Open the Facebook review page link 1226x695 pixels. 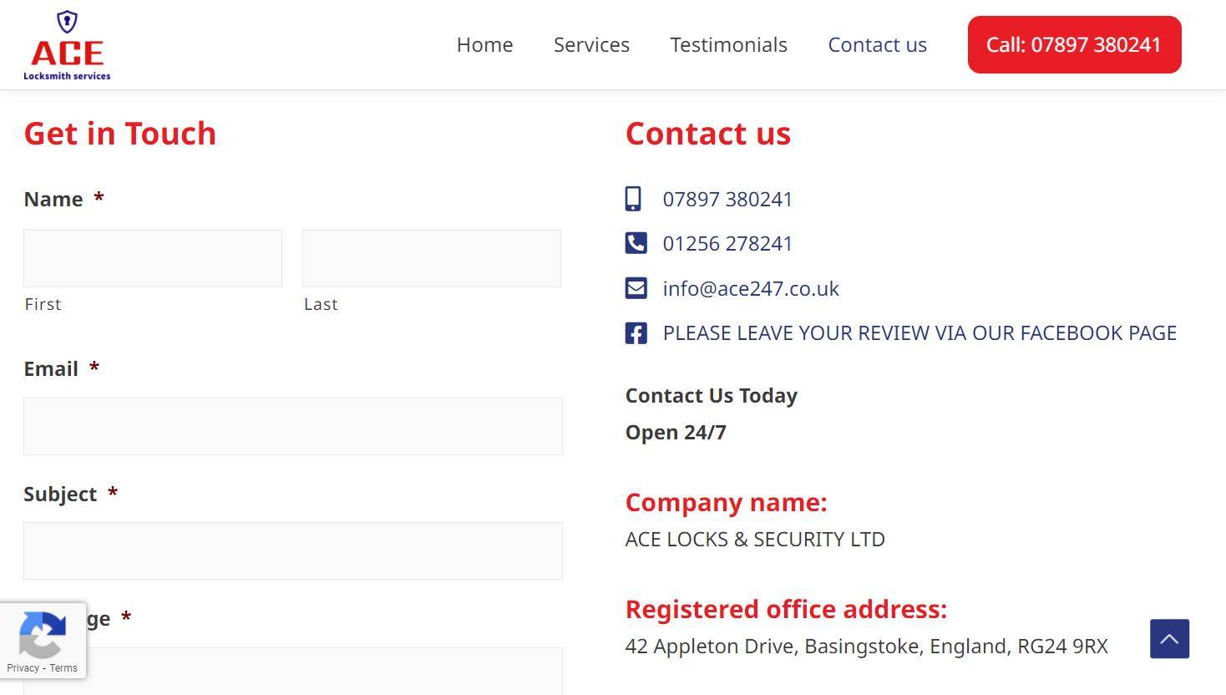[919, 333]
